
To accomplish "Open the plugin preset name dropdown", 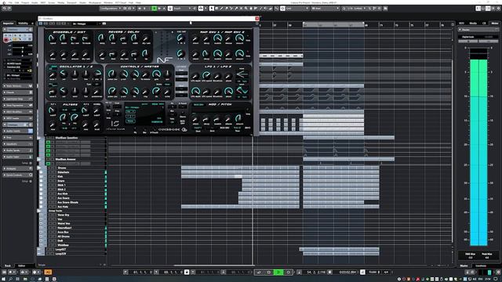I will pos(84,23).
